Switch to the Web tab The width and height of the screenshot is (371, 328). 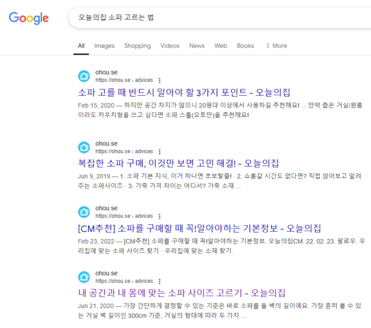(221, 45)
